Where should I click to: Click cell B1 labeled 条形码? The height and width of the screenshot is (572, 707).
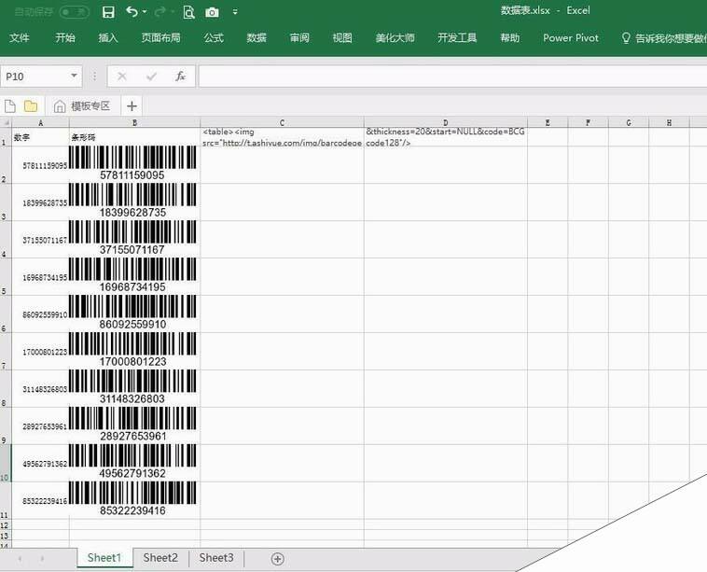pos(135,137)
